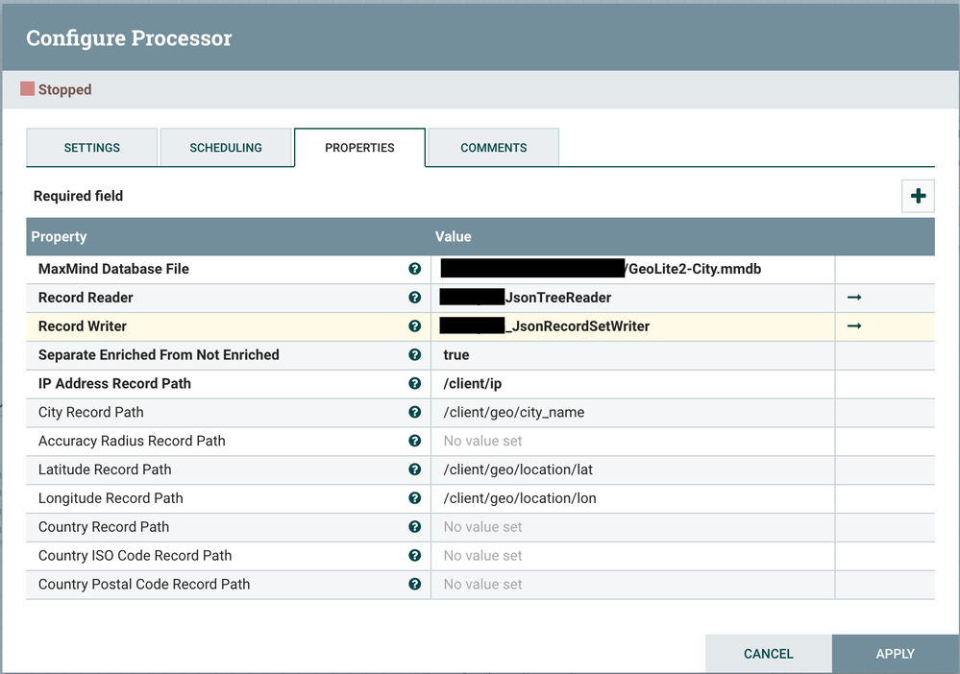Click help icon for City Record Path

pos(414,412)
